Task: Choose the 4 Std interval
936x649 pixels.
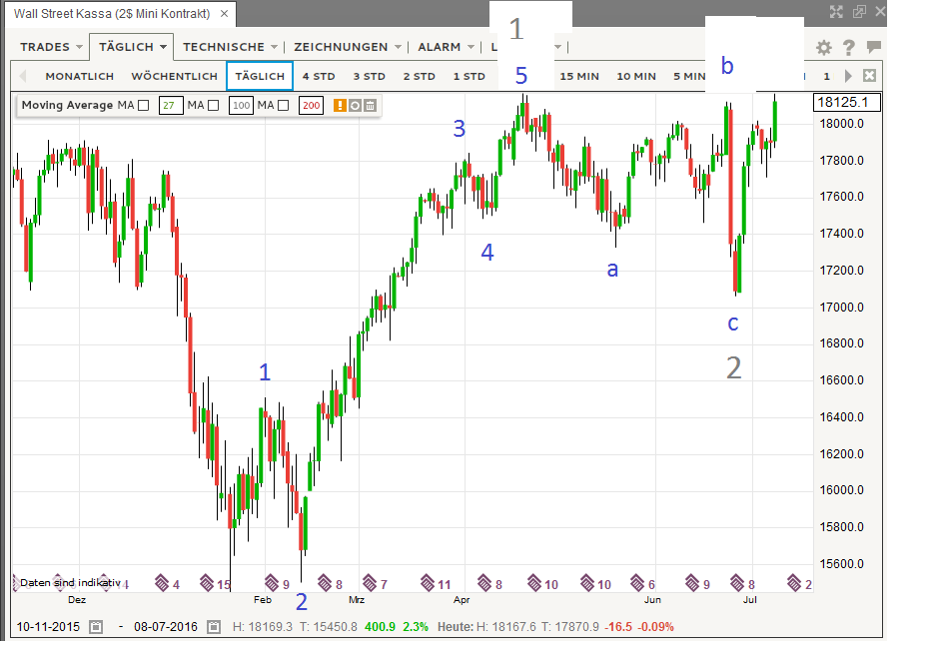Action: (x=319, y=76)
